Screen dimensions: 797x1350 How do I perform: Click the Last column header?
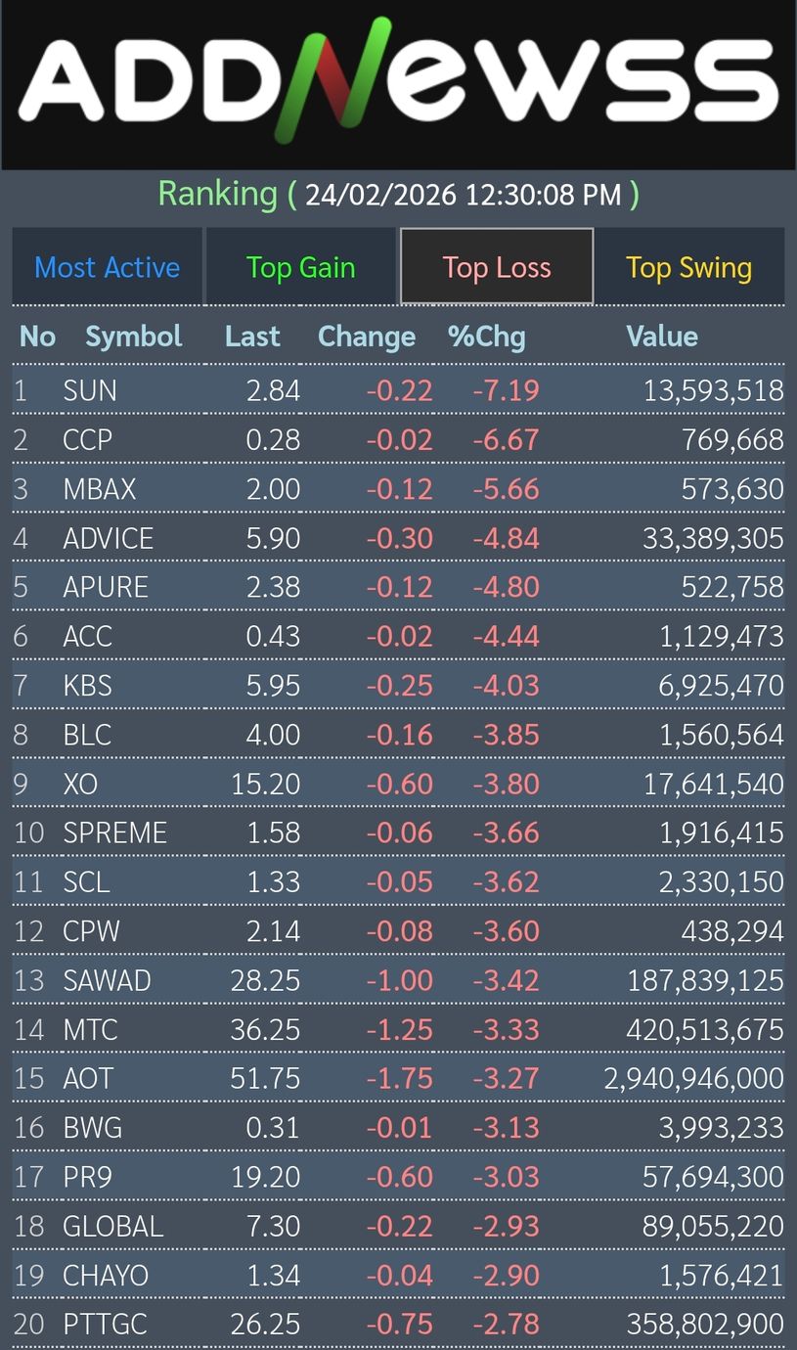(252, 337)
